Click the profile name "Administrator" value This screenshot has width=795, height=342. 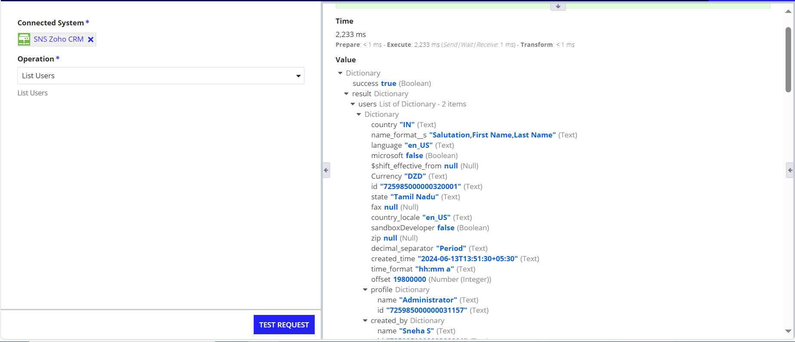428,300
